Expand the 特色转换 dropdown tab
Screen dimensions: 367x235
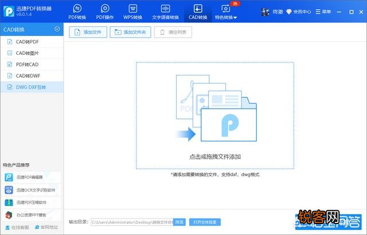[x=226, y=11]
